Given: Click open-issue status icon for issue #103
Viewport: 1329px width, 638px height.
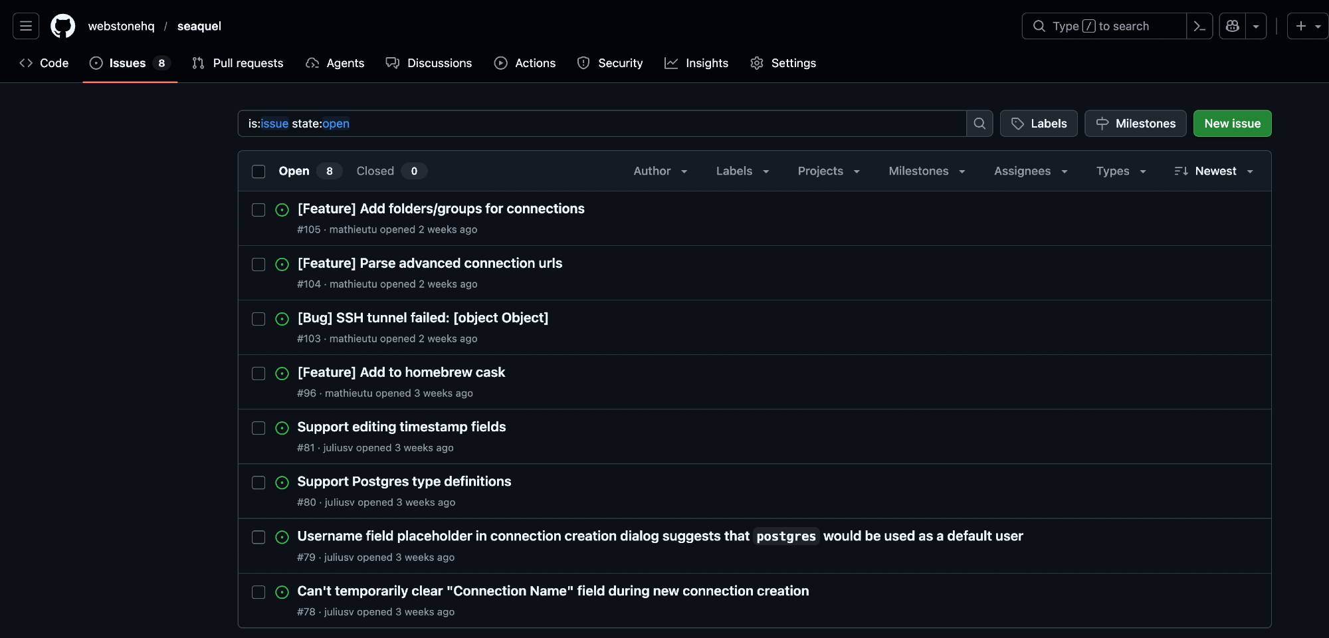Looking at the screenshot, I should (282, 319).
